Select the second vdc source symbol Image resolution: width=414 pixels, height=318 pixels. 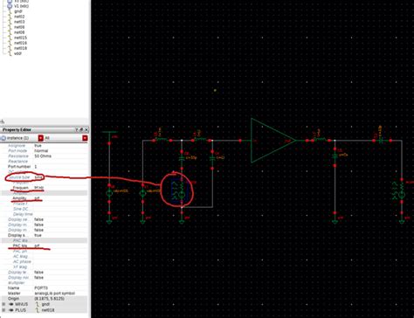point(142,193)
